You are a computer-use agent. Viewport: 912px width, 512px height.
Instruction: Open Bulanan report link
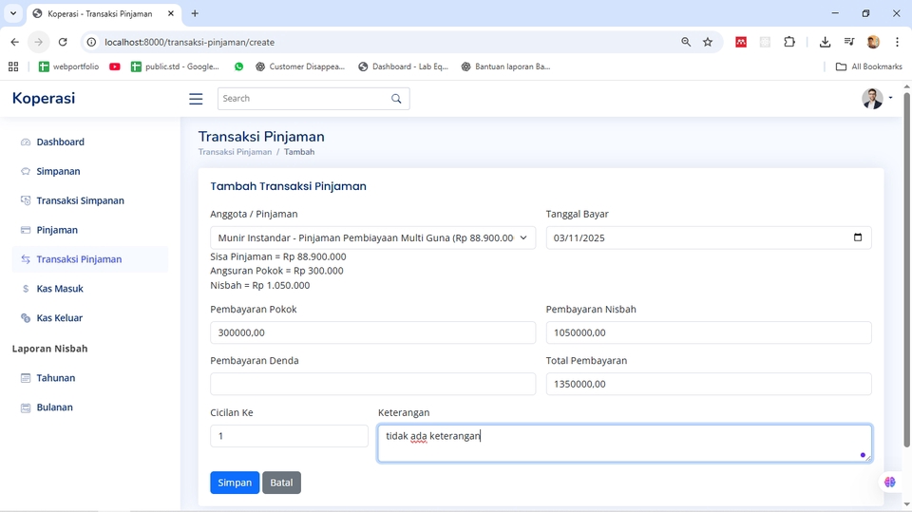point(90,408)
